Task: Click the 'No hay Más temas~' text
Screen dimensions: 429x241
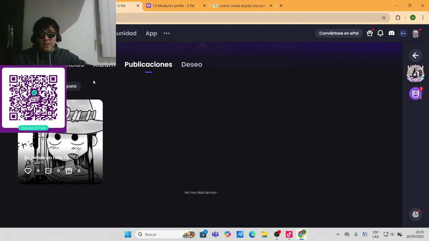Action: [x=201, y=192]
